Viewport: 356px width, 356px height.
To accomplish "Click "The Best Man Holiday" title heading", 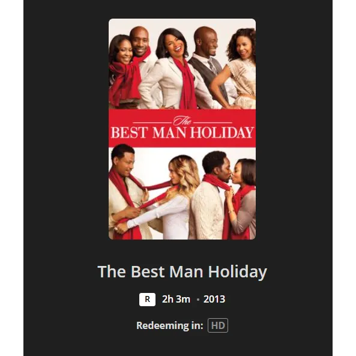I will [x=182, y=271].
